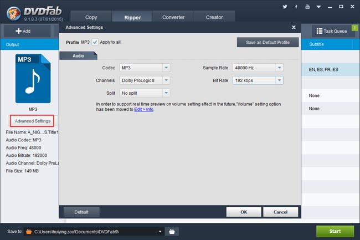Open the Facebook link icon
Viewport: 360px width, 240px height.
[296, 7]
